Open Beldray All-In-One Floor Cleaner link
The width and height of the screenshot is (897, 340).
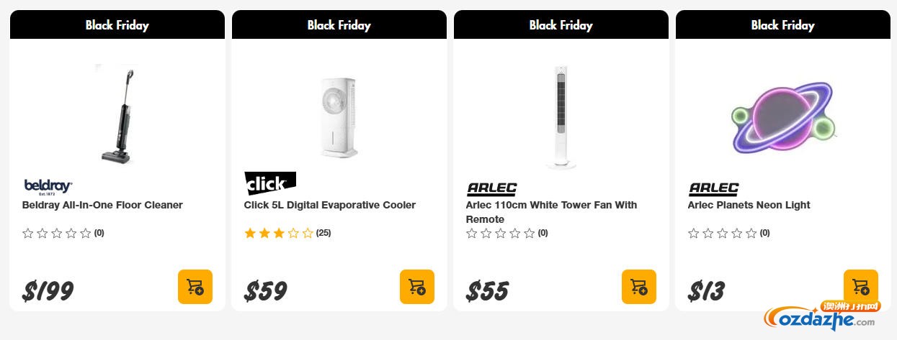click(x=102, y=205)
